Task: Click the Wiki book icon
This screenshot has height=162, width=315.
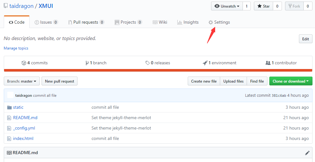Action: pos(155,22)
